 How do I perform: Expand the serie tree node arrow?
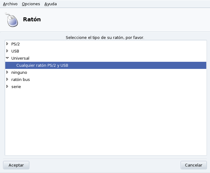tap(7, 86)
